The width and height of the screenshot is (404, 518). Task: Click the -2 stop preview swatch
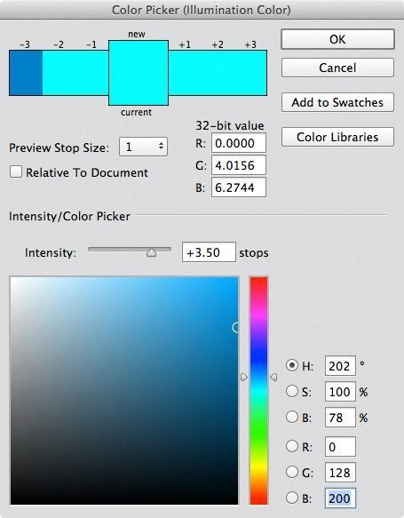[x=59, y=73]
